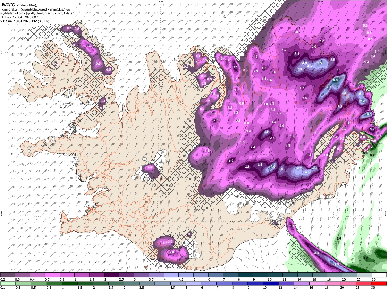Select the lower legend swatch between 5 and 6
The height and width of the screenshot is (290, 387).
click(x=193, y=283)
